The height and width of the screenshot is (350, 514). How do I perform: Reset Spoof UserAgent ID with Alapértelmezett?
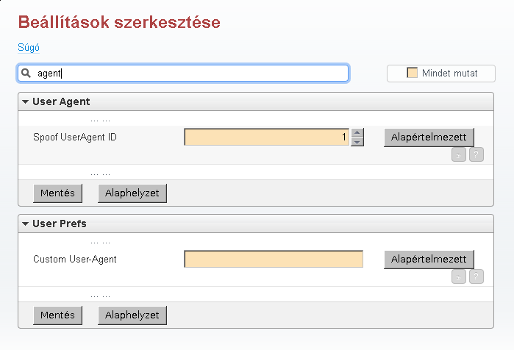click(x=429, y=137)
